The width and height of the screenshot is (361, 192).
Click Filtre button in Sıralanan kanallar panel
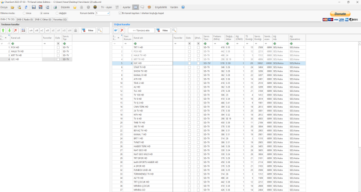click(89, 30)
